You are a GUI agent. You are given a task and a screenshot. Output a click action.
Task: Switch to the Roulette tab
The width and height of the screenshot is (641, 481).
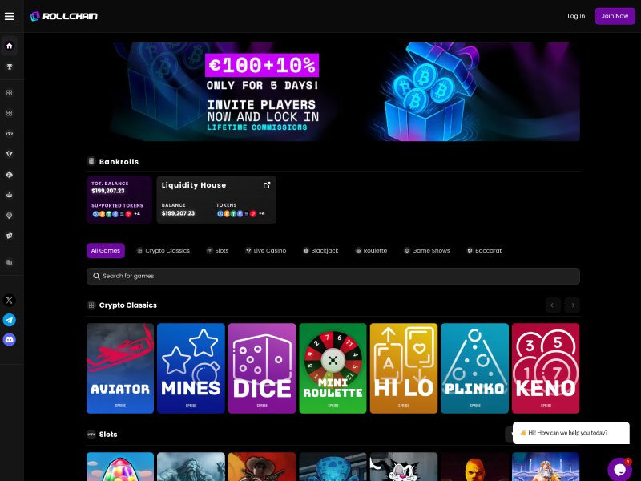[371, 251]
